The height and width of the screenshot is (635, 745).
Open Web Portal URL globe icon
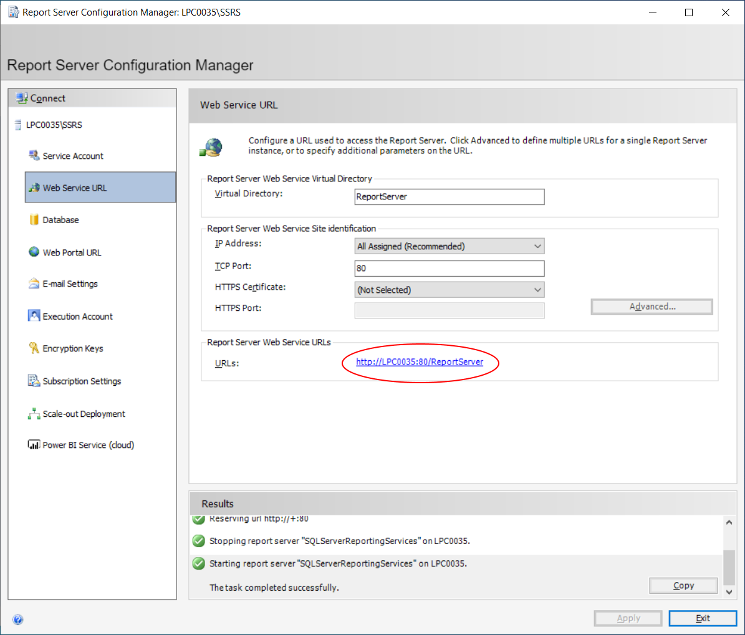point(34,252)
